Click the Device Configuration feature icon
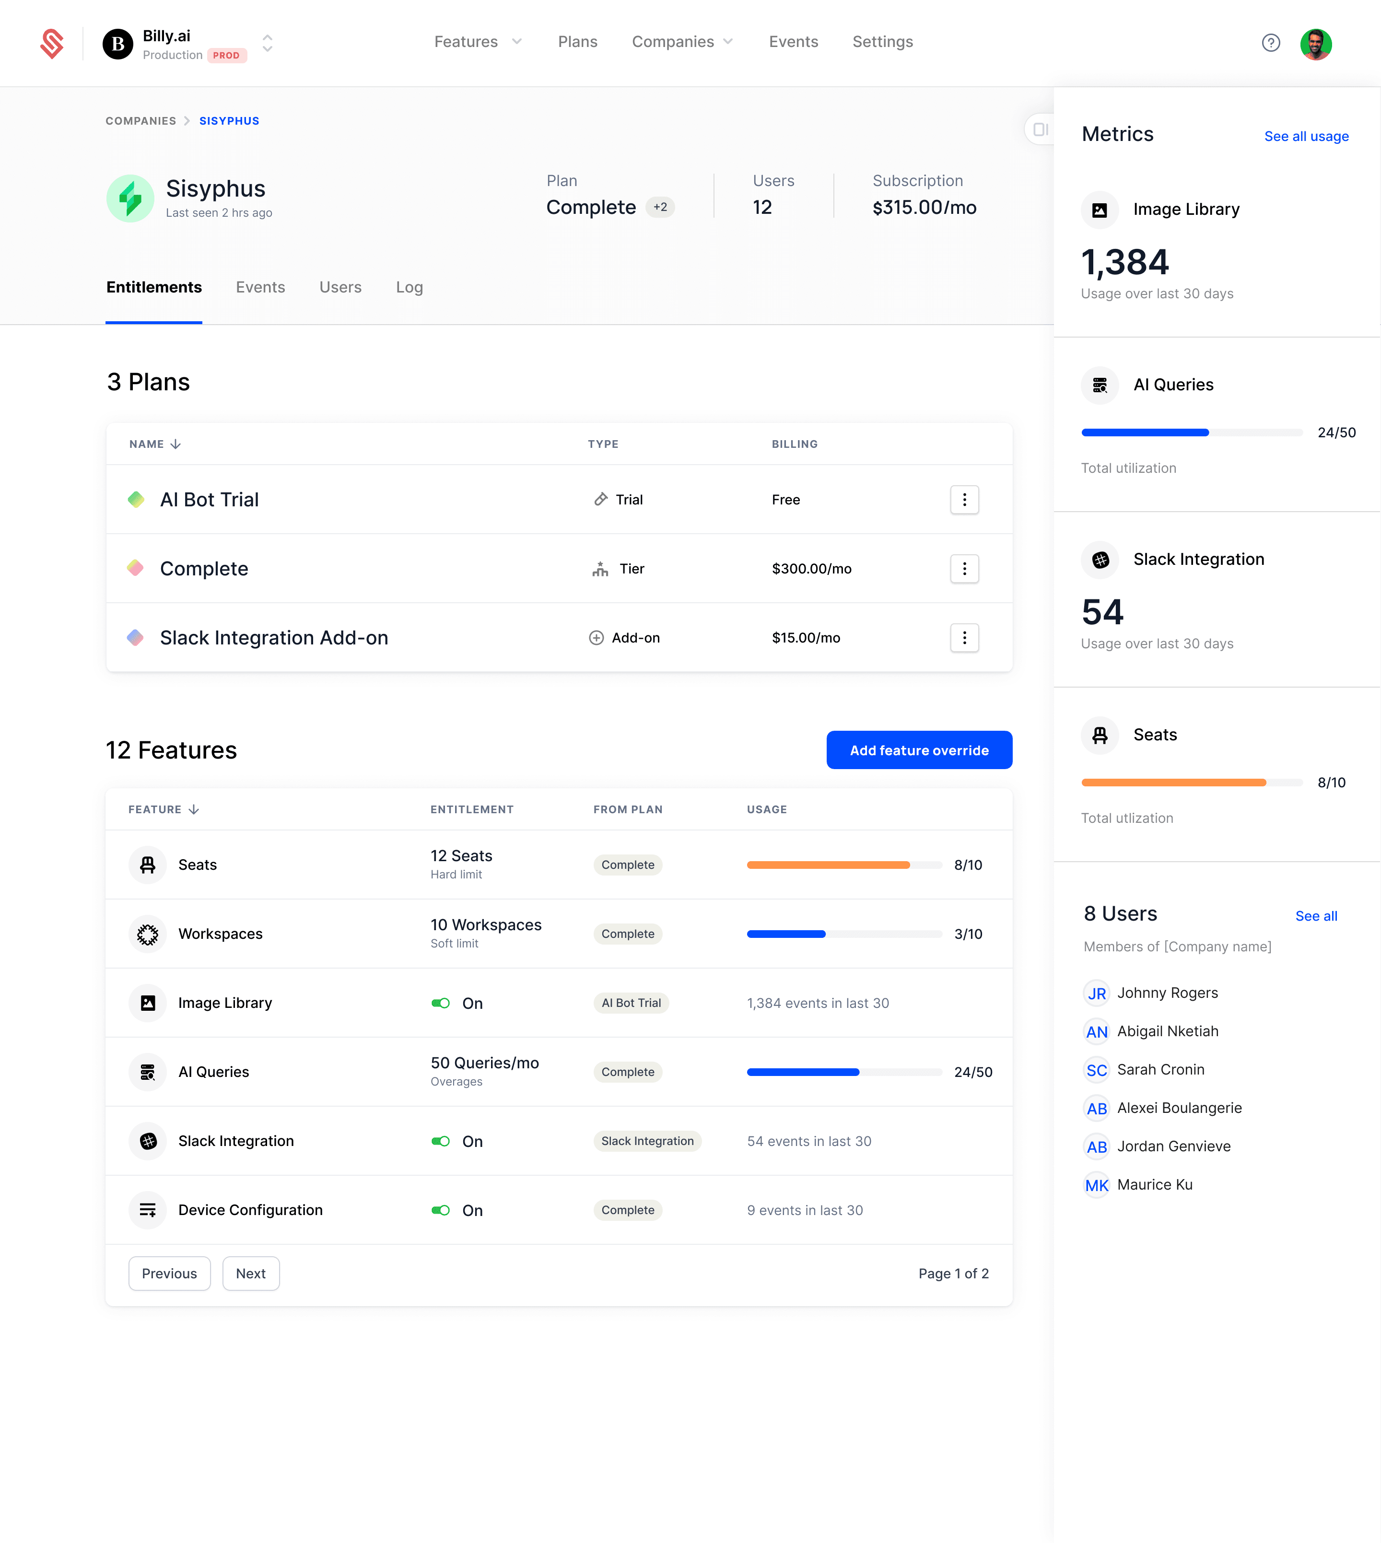This screenshot has height=1543, width=1381. 148,1209
